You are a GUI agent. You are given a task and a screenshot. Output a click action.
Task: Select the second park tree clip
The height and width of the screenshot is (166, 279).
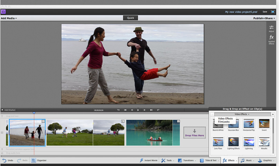point(109,132)
